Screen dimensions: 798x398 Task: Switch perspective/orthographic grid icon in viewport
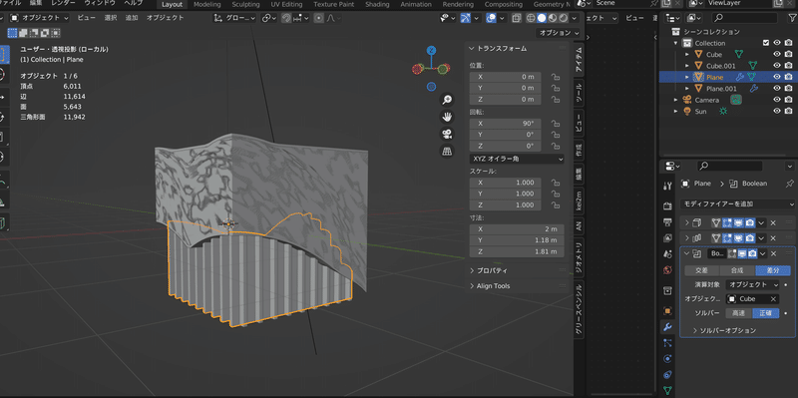[x=447, y=152]
